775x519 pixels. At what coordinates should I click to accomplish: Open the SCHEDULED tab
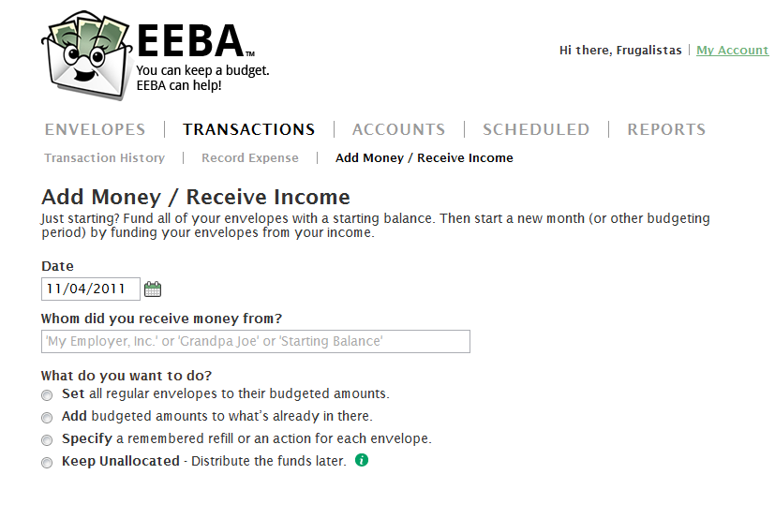(x=536, y=129)
